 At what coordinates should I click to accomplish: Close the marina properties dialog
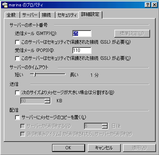pyautogui.click(x=154, y=5)
